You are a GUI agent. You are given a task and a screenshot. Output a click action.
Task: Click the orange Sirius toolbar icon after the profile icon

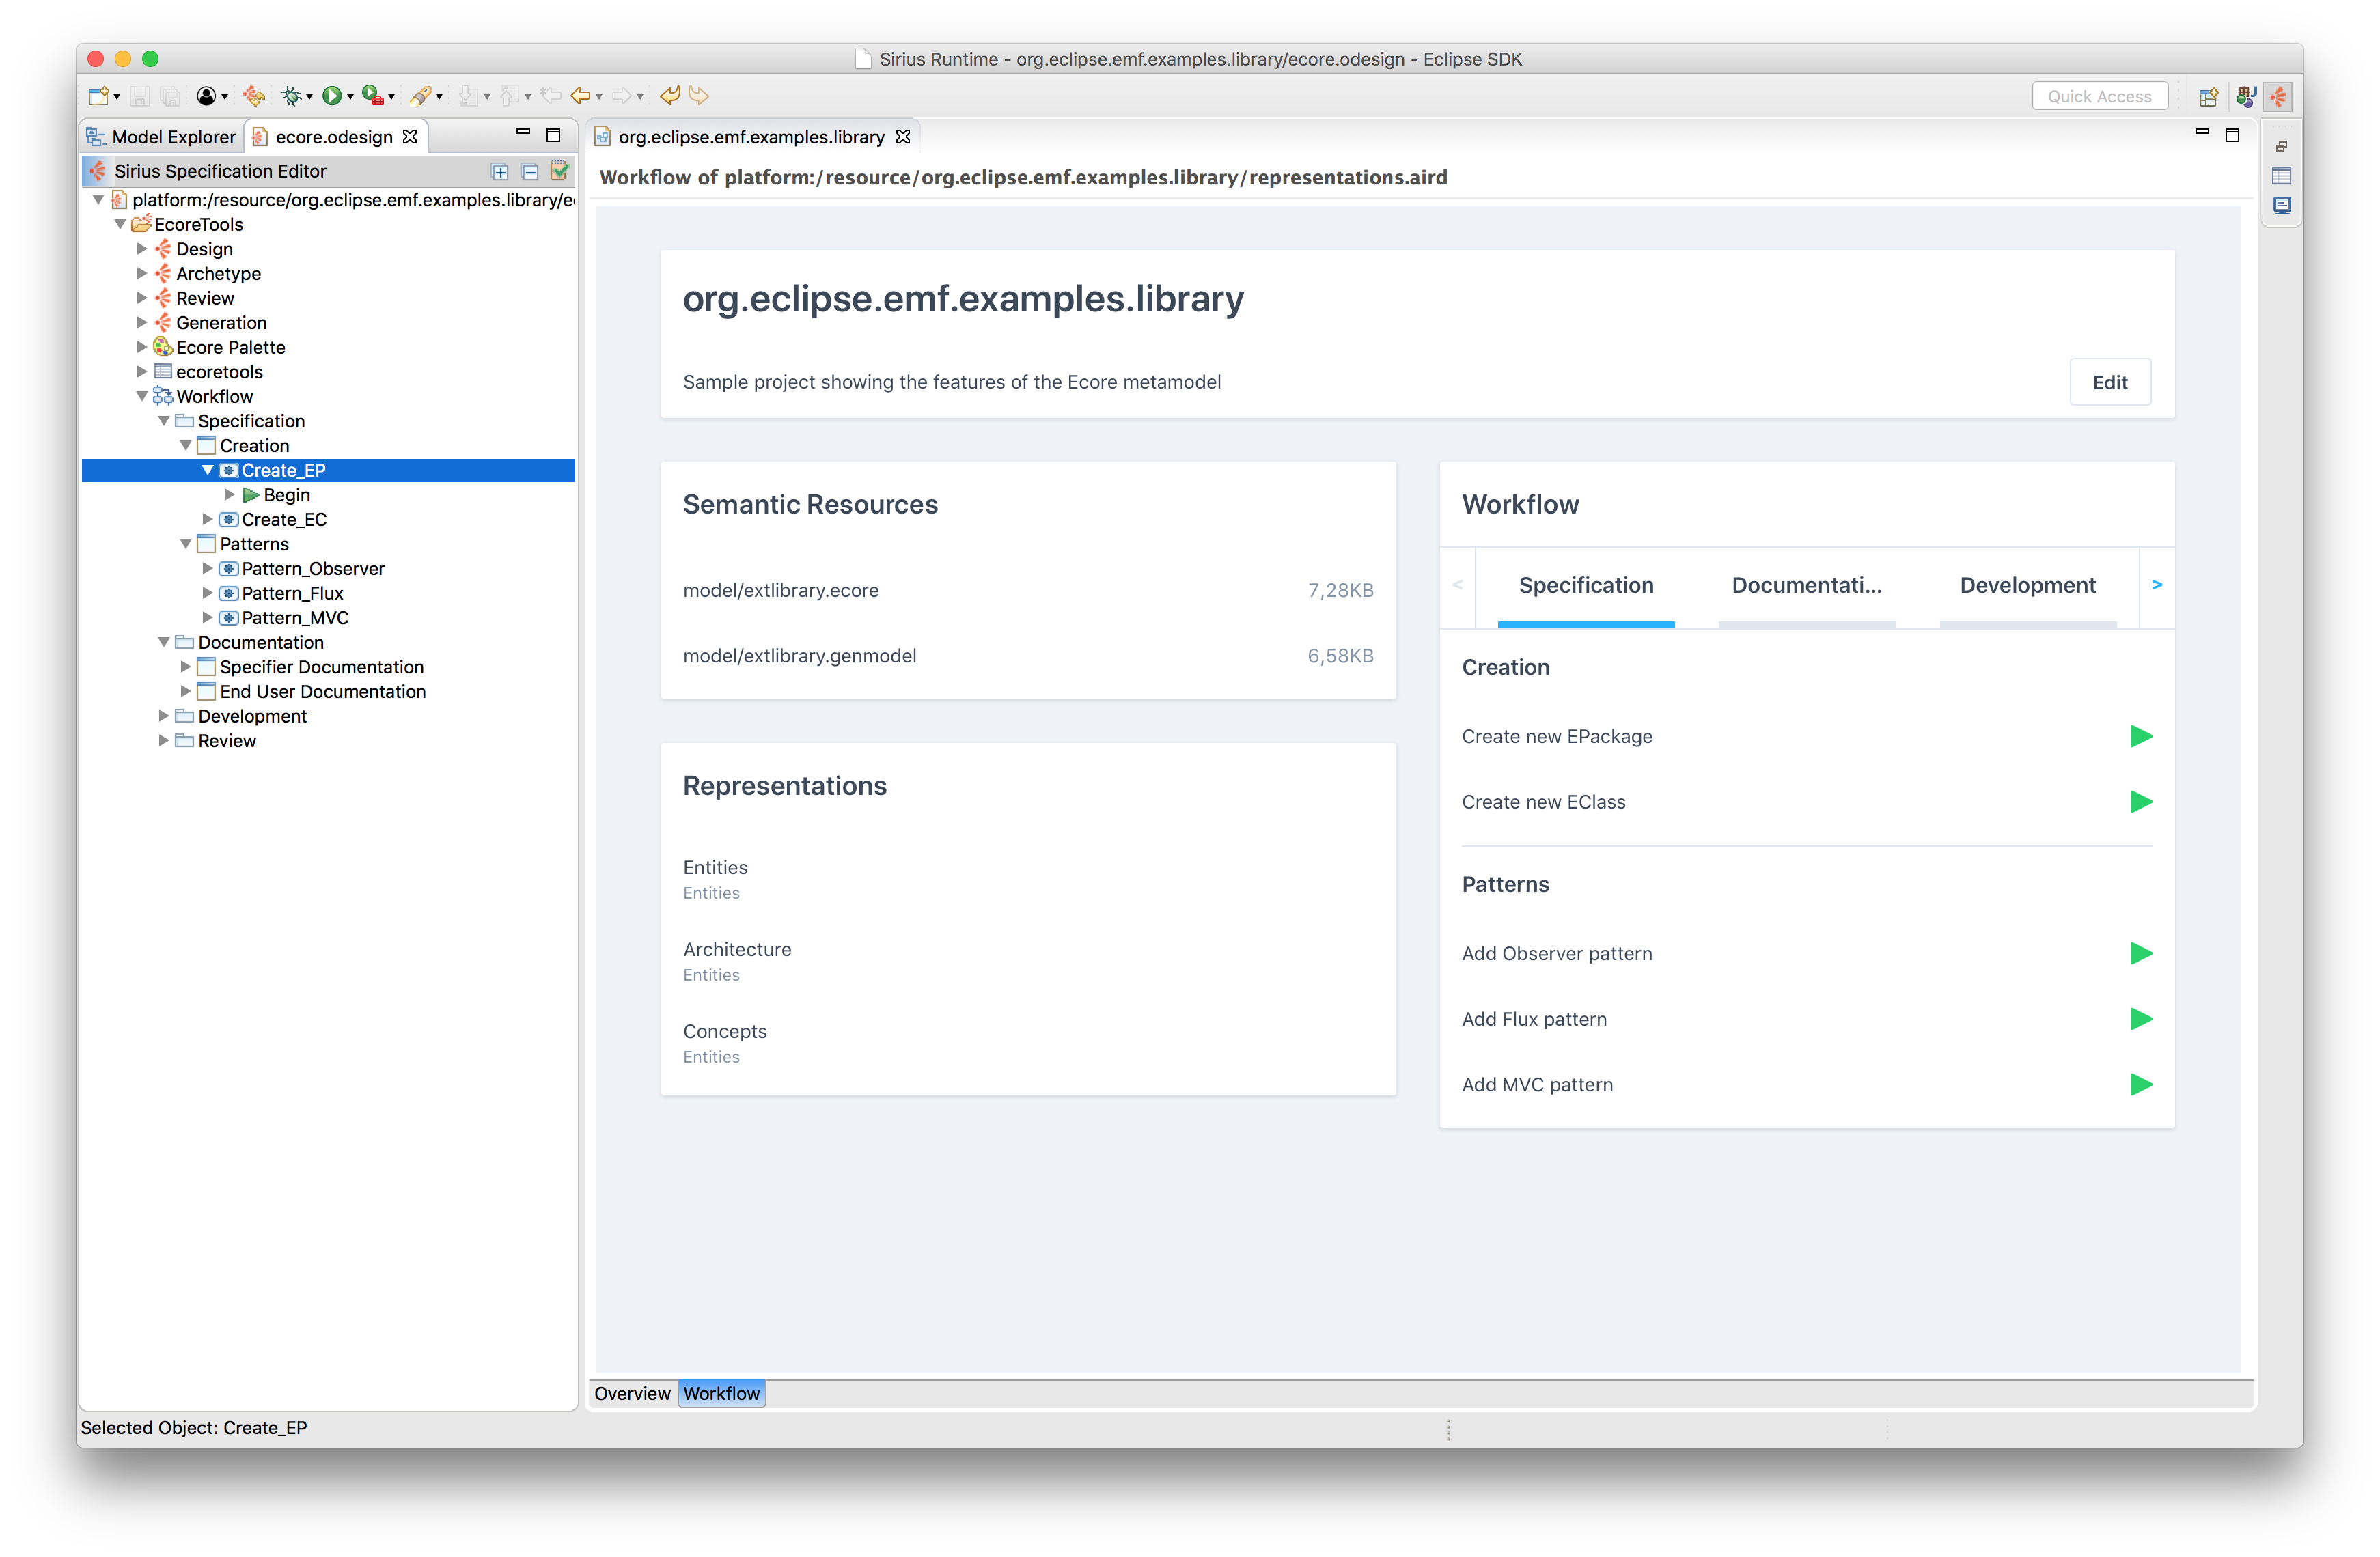point(255,96)
